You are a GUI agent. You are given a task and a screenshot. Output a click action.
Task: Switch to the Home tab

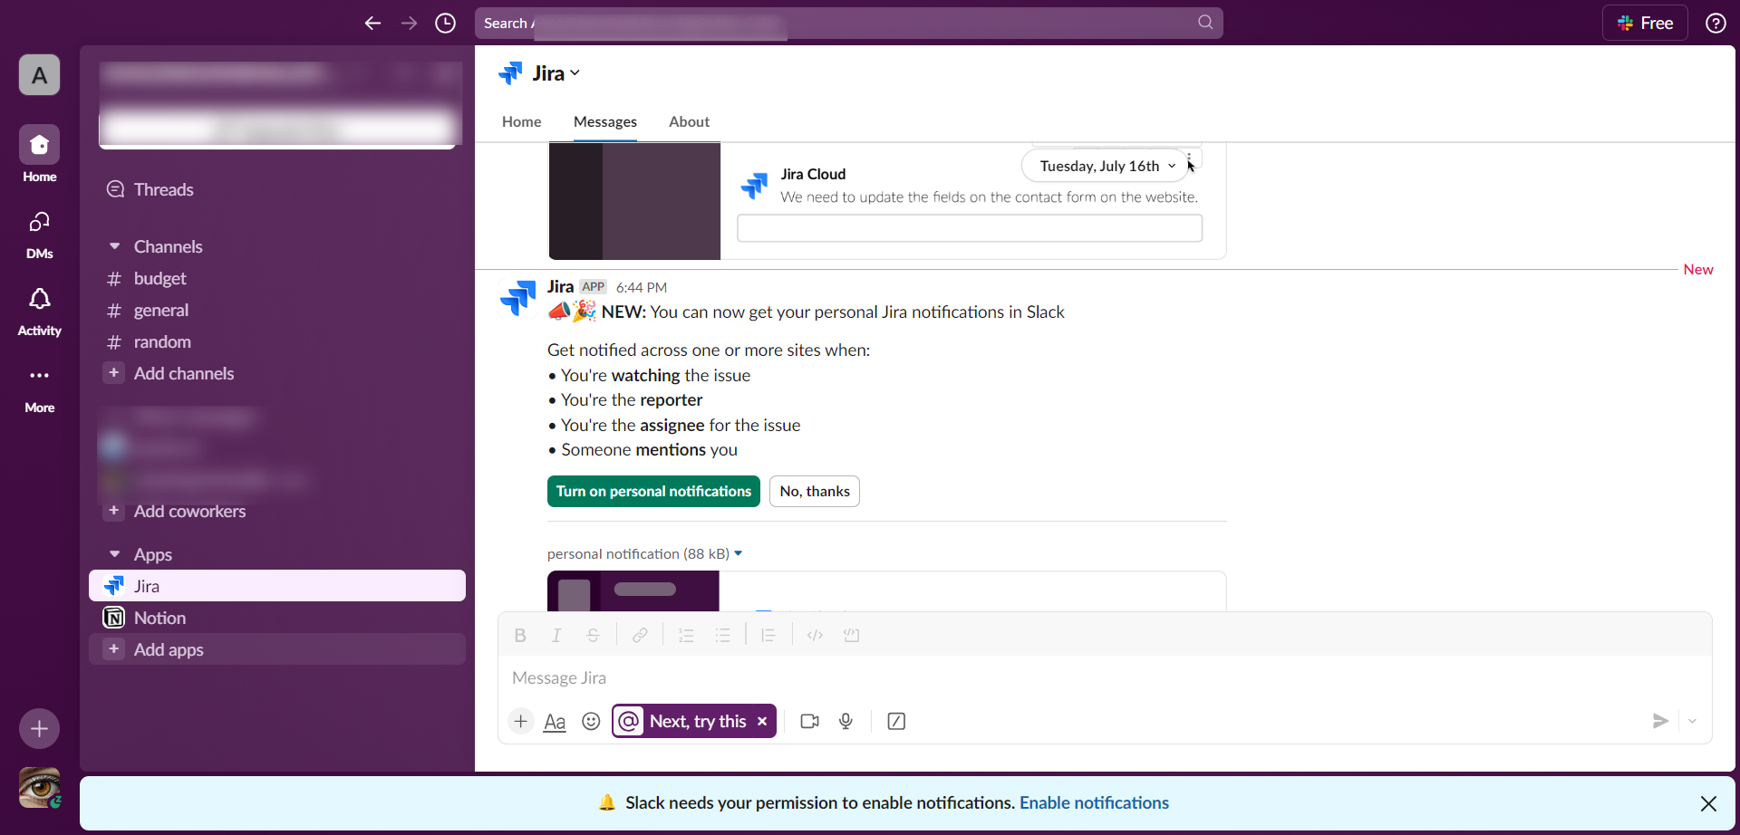click(x=522, y=121)
